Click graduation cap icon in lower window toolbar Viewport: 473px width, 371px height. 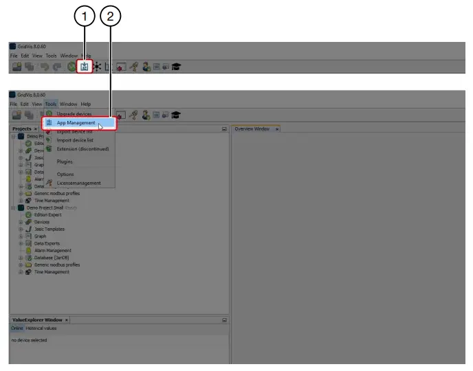pos(176,115)
